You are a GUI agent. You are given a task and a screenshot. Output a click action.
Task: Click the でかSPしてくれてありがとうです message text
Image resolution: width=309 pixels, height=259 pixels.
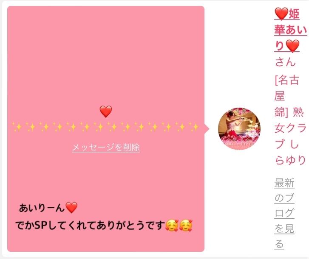click(90, 226)
